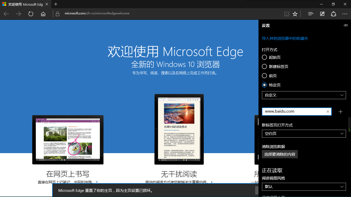351x197 pixels.
Task: Pin the Settings panel
Action: click(x=345, y=25)
